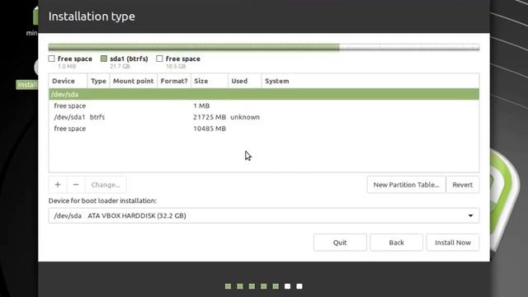
Task: Open the Change... partition dialog
Action: (x=106, y=185)
